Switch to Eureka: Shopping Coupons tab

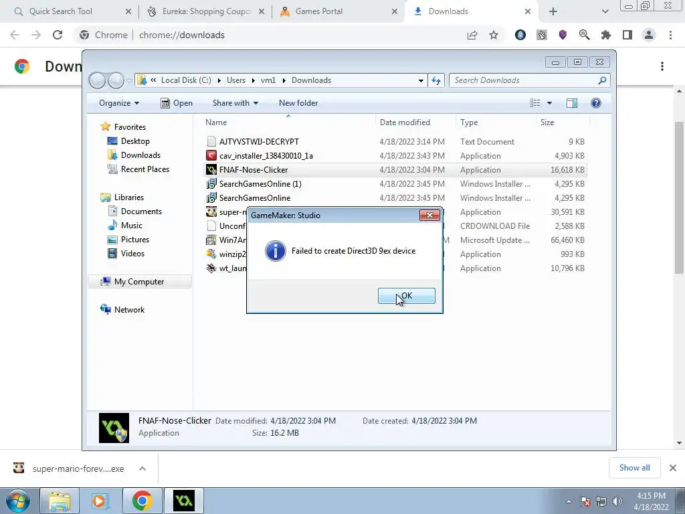click(206, 11)
